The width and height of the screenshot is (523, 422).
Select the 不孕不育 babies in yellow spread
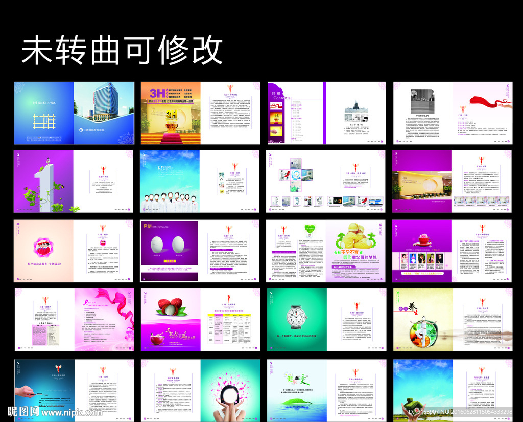(x=325, y=251)
